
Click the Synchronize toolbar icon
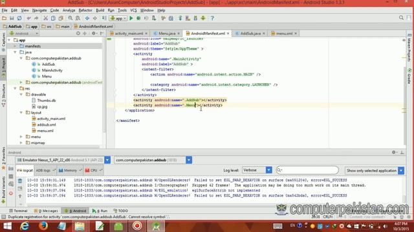(x=19, y=18)
